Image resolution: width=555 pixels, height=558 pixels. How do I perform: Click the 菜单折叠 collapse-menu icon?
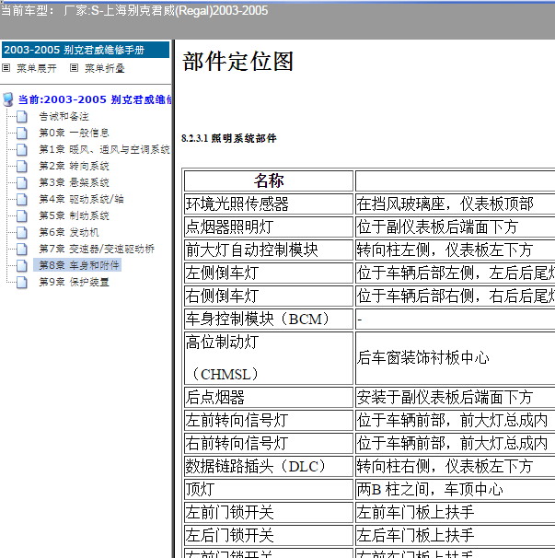pyautogui.click(x=74, y=67)
